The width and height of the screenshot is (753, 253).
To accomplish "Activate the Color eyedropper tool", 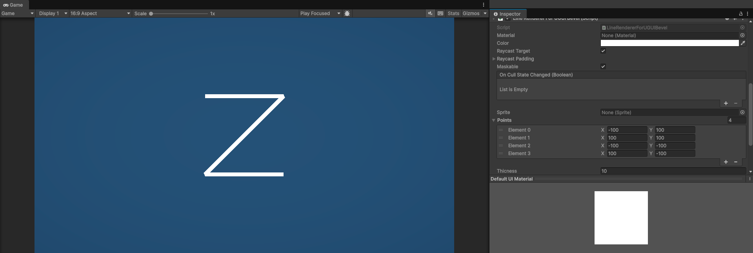I will coord(743,43).
